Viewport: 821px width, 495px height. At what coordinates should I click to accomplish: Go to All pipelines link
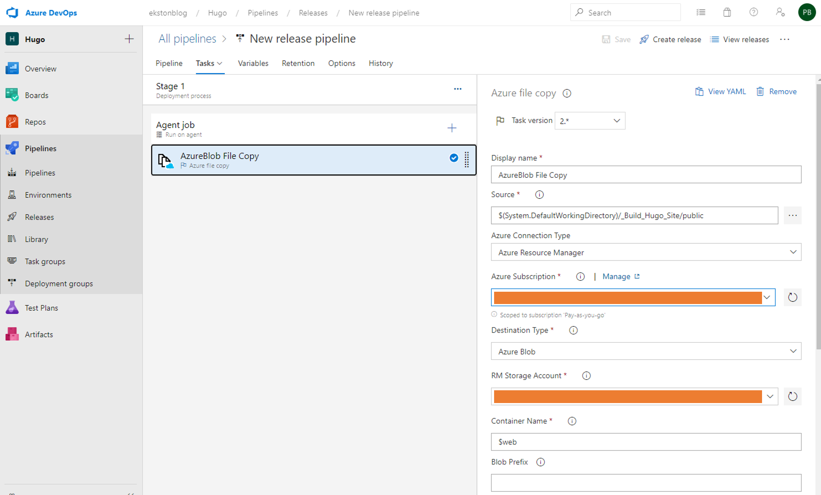coord(187,39)
